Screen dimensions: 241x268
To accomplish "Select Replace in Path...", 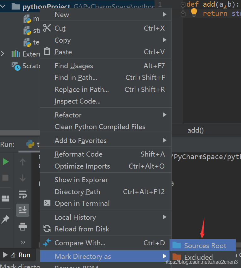I will [106, 89].
